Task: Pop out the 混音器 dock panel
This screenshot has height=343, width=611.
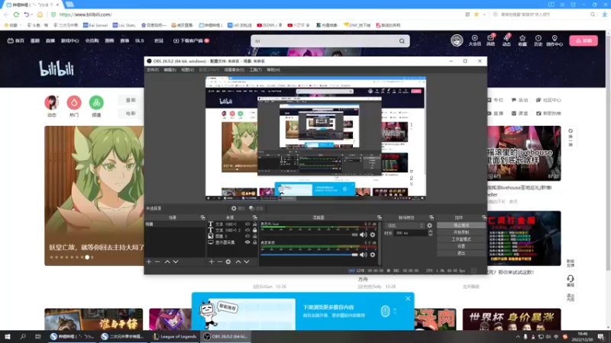Action: click(379, 217)
